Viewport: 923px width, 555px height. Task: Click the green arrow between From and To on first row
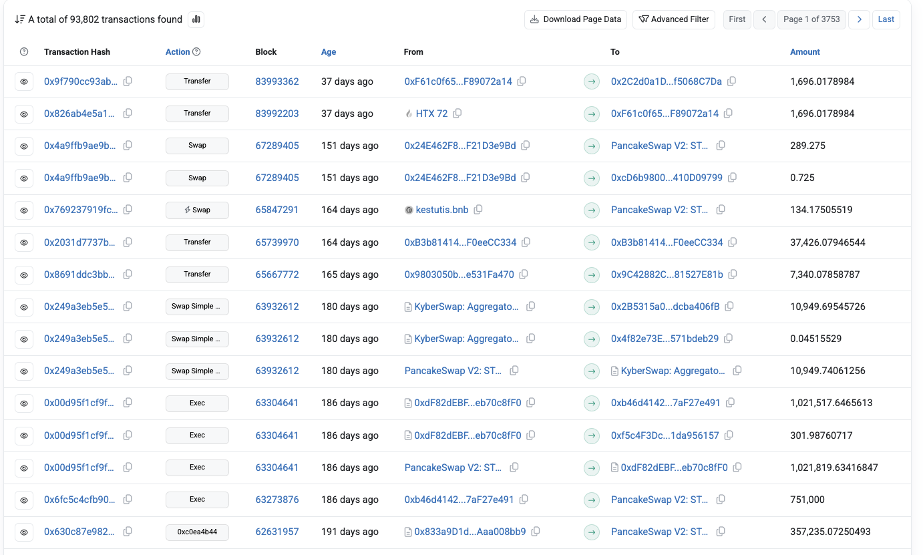pyautogui.click(x=592, y=81)
